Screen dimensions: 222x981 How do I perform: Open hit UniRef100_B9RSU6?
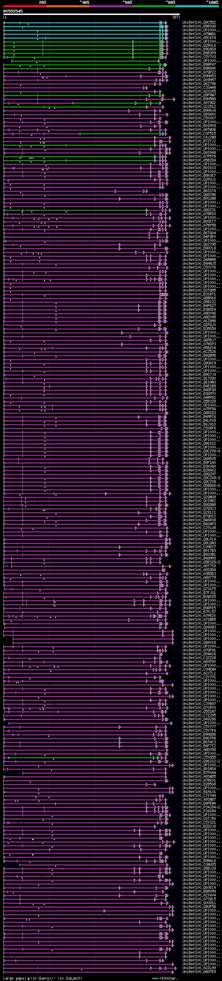[x=199, y=26]
